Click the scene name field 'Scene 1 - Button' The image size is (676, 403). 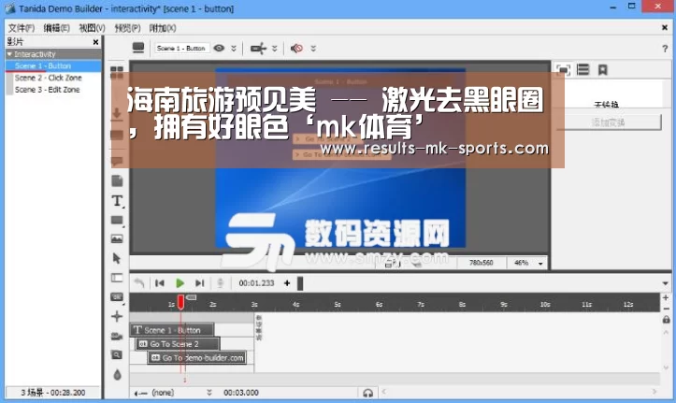[x=181, y=49]
